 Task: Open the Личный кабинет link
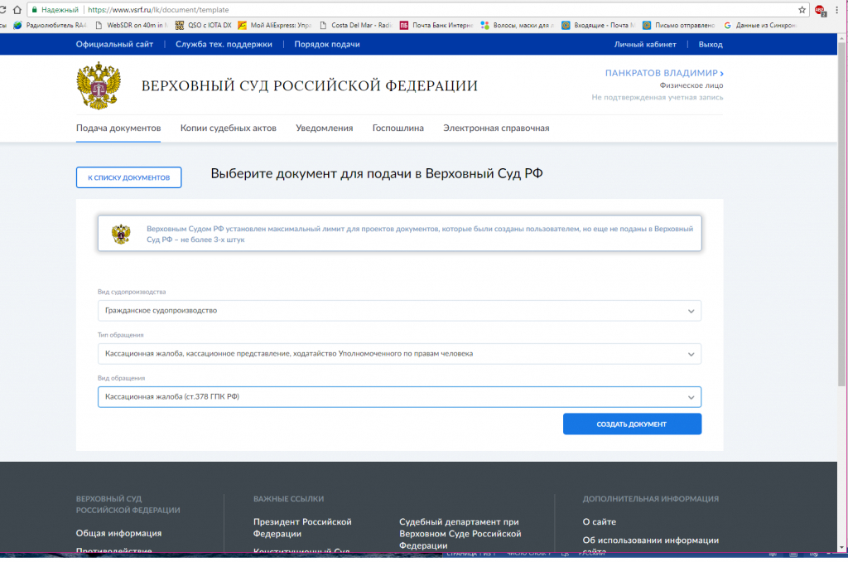(x=644, y=44)
